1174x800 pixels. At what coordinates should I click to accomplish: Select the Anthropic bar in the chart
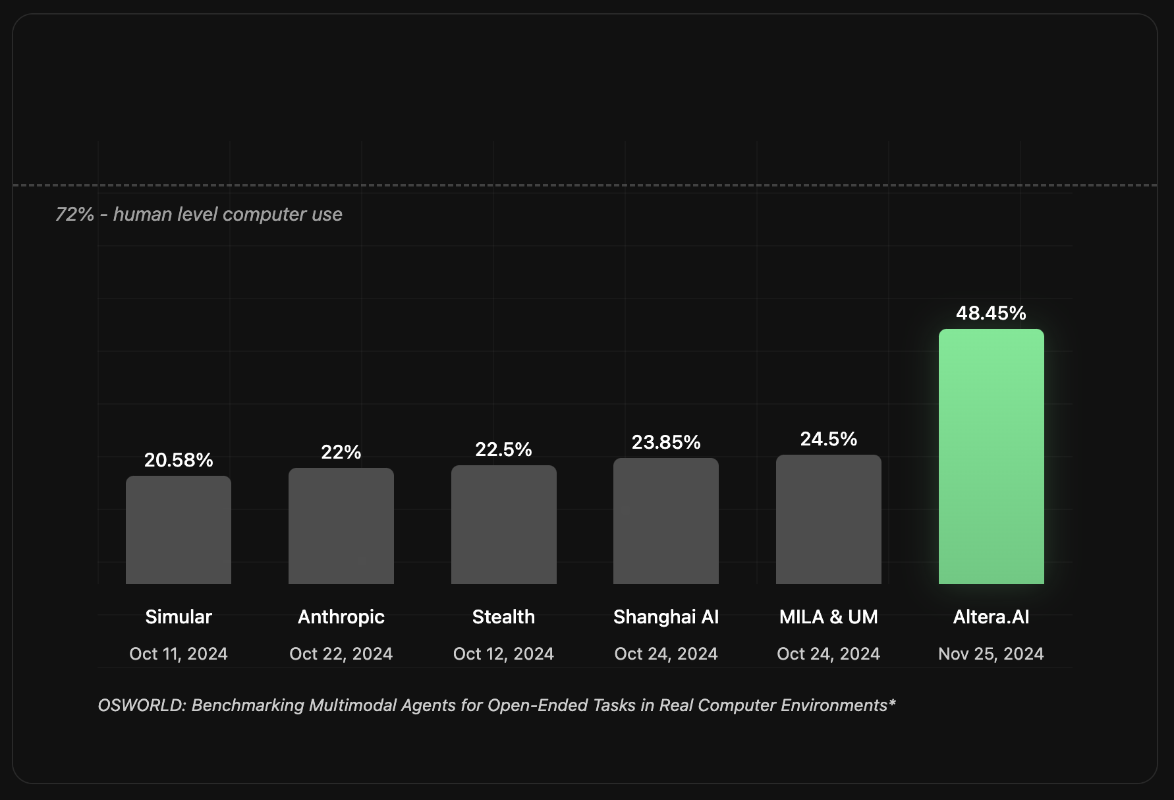pyautogui.click(x=341, y=526)
